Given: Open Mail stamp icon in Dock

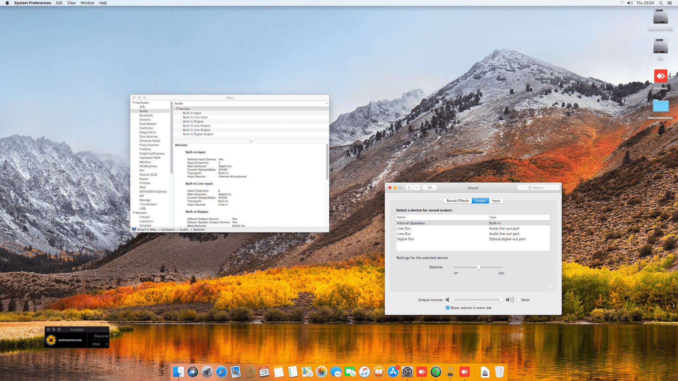Looking at the screenshot, I should point(236,372).
